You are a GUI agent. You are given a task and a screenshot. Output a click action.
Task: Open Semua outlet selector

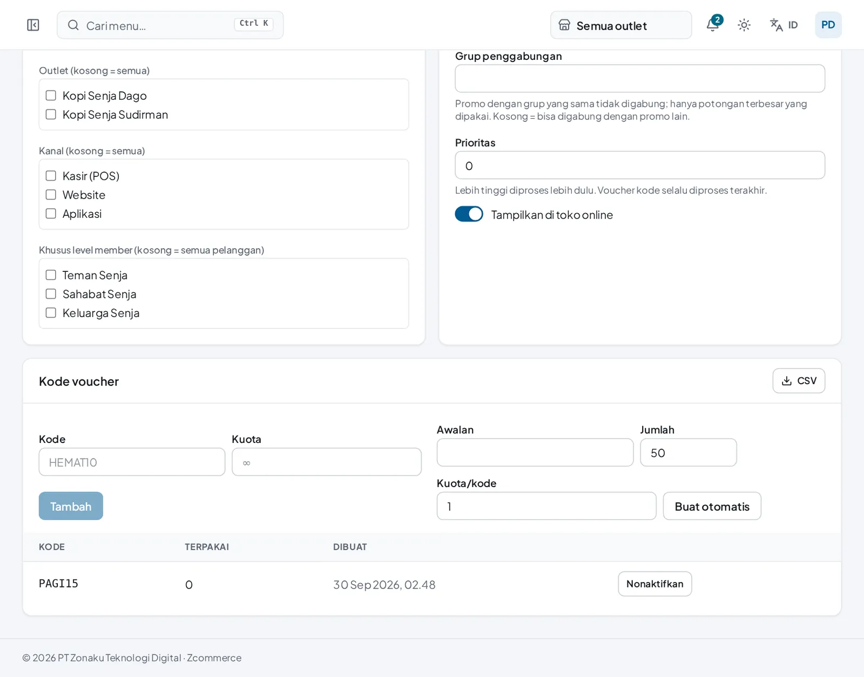tap(621, 25)
